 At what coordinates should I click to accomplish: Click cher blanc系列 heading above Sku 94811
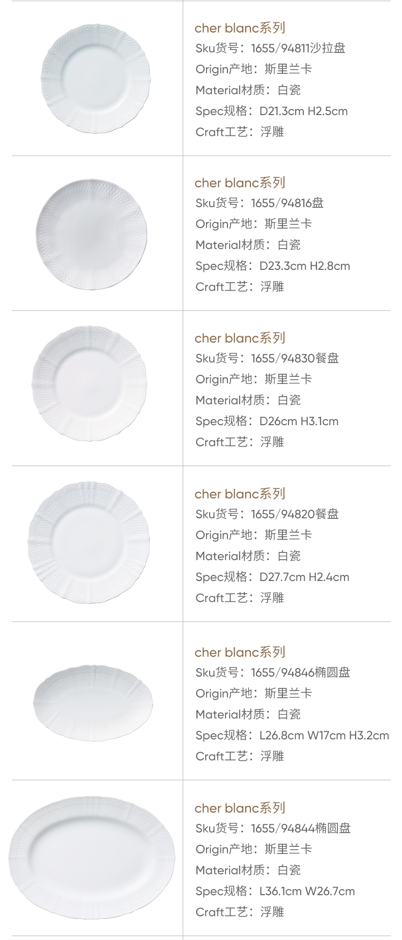[x=240, y=28]
